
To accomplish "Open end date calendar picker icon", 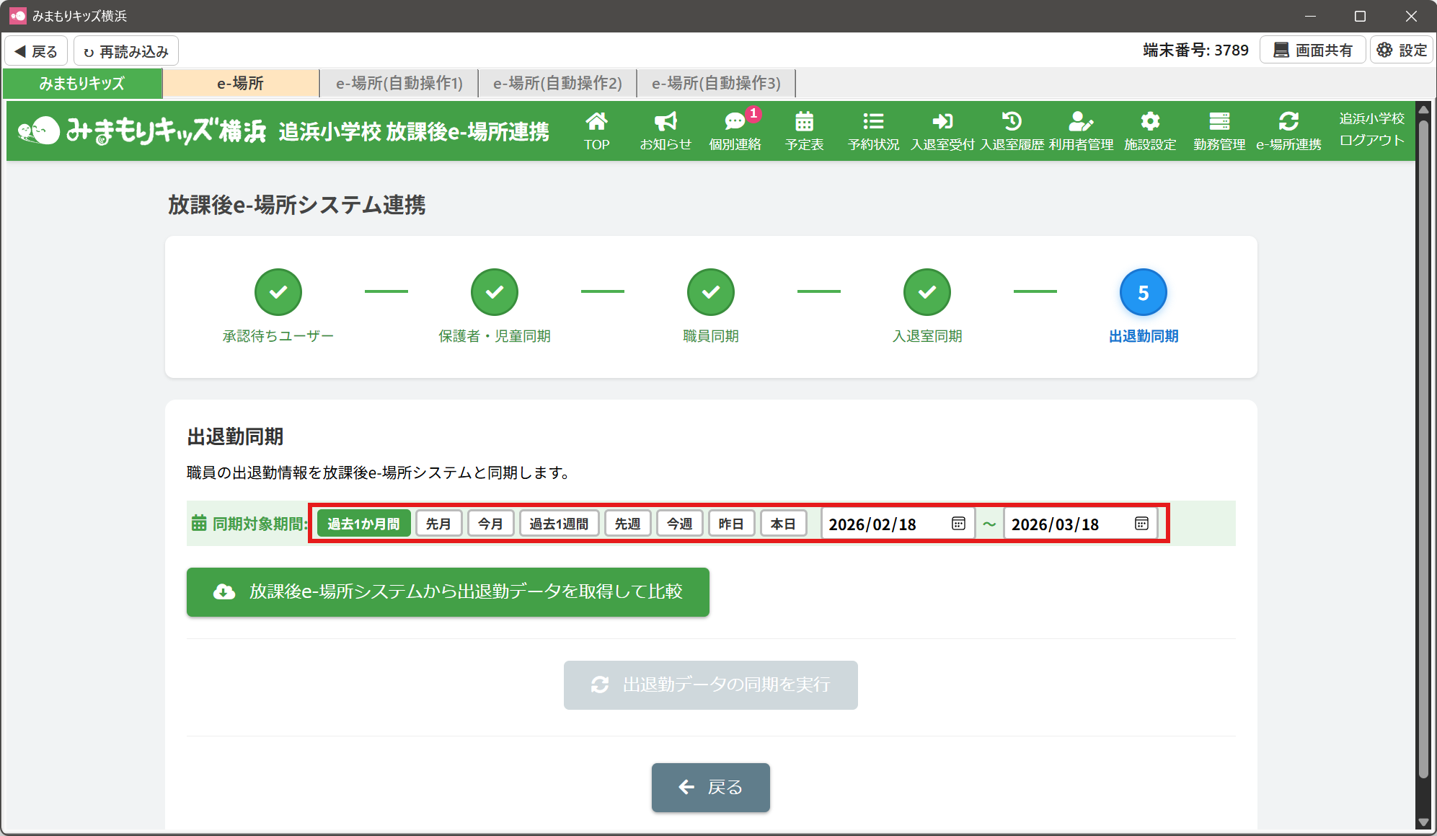I will pyautogui.click(x=1141, y=524).
